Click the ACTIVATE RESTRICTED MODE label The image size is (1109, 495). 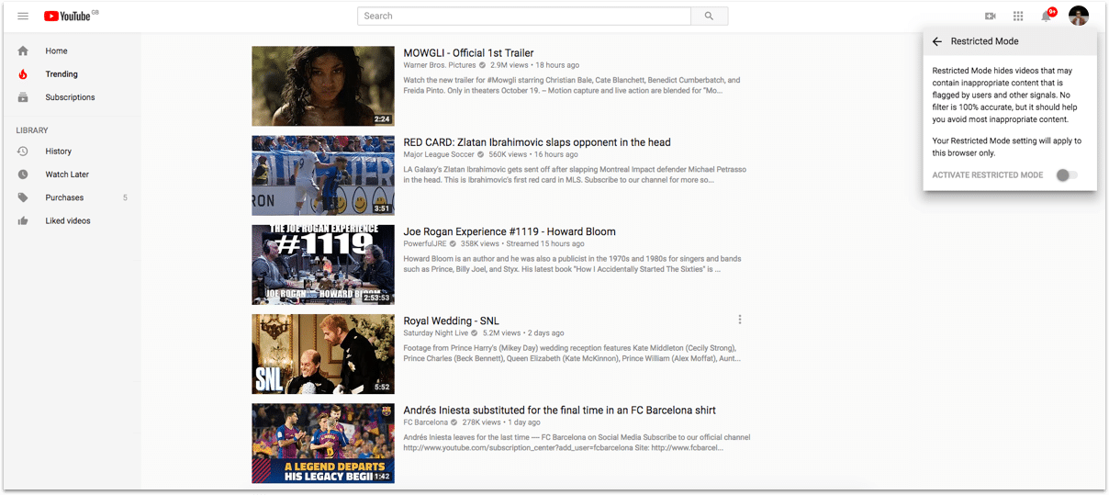[988, 174]
